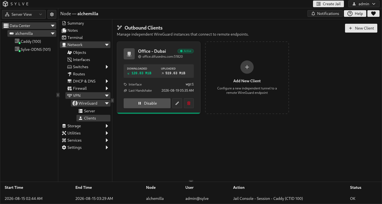Click the interface value wgc1

190,84
